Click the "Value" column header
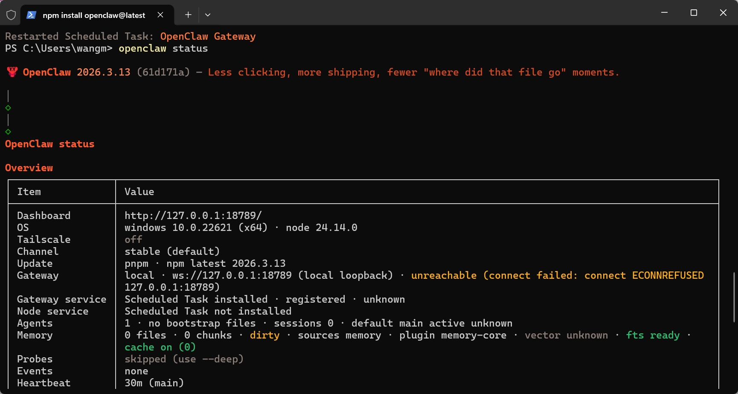 tap(139, 192)
